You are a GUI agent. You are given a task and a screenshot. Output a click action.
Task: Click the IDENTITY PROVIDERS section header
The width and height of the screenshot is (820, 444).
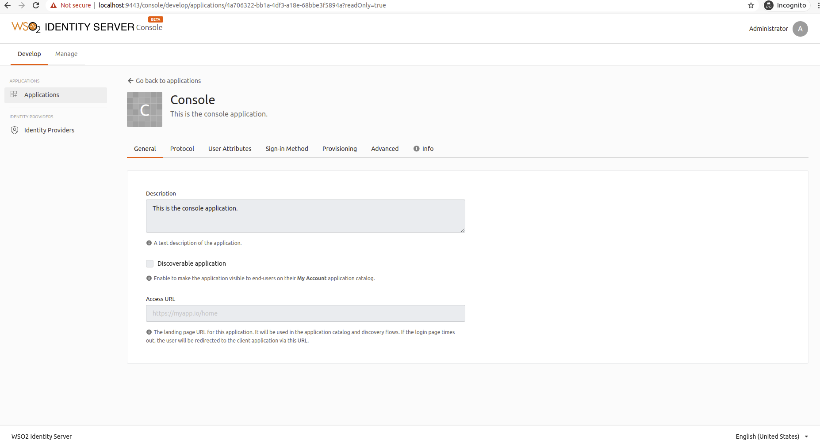(x=31, y=117)
